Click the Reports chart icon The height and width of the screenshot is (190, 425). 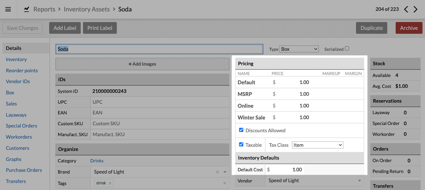tap(27, 9)
